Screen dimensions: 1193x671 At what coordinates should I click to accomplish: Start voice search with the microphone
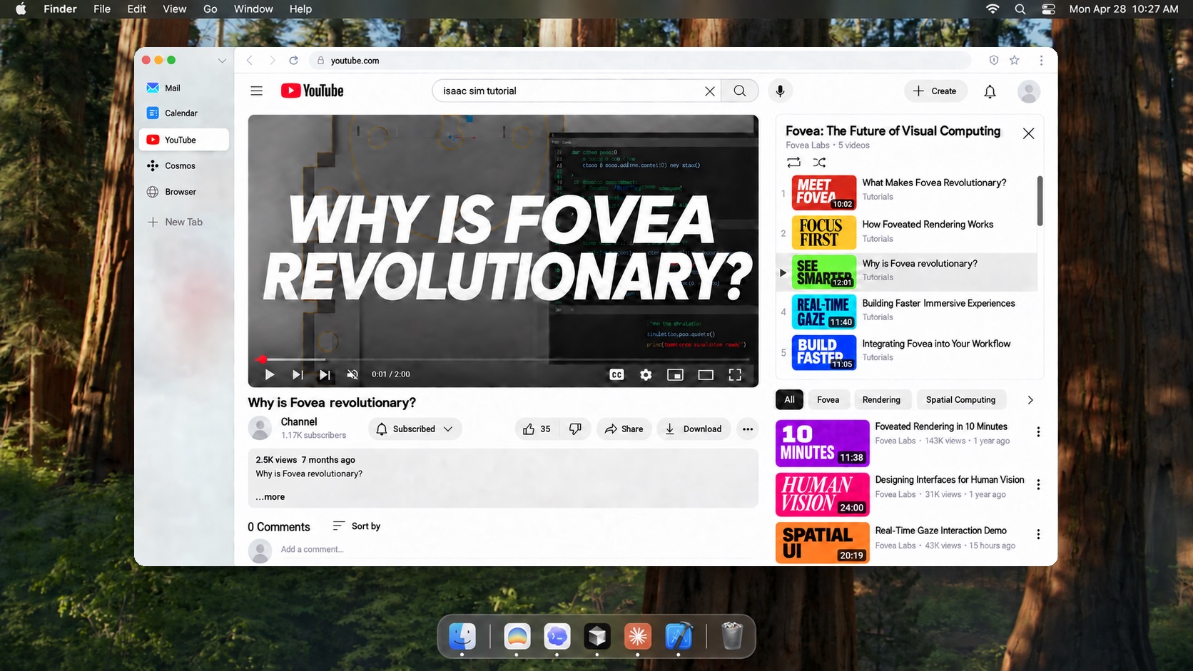click(780, 91)
